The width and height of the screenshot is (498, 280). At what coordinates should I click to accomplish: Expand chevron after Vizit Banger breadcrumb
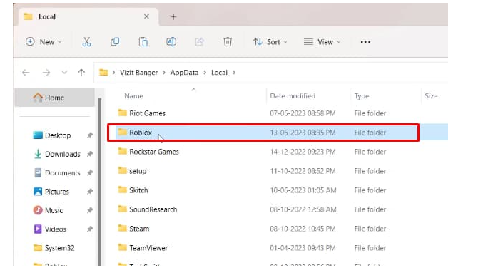(164, 73)
